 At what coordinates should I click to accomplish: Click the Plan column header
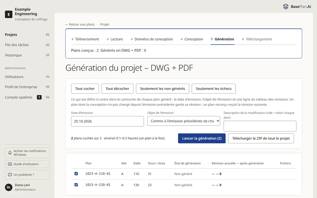coord(88,163)
